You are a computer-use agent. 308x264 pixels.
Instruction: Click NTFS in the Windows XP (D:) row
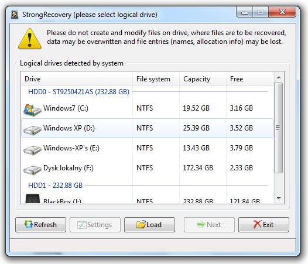[145, 128]
